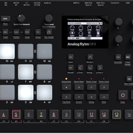
Task: Strike pad 8 HT
Action: (45, 72)
